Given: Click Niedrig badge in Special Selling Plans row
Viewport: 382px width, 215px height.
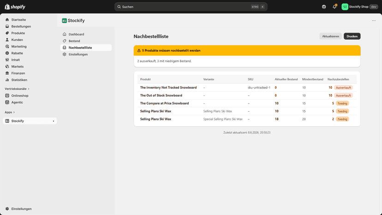Looking at the screenshot, I should tap(342, 119).
